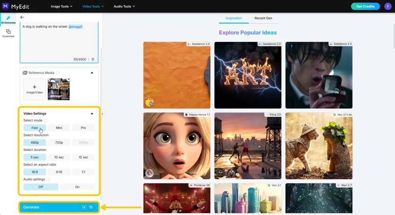The height and width of the screenshot is (215, 395).
Task: Click the Generate button
Action: pos(59,207)
